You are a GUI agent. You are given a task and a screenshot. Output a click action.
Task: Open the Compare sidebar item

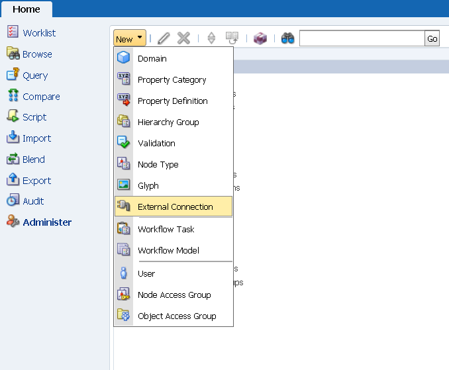click(x=40, y=97)
